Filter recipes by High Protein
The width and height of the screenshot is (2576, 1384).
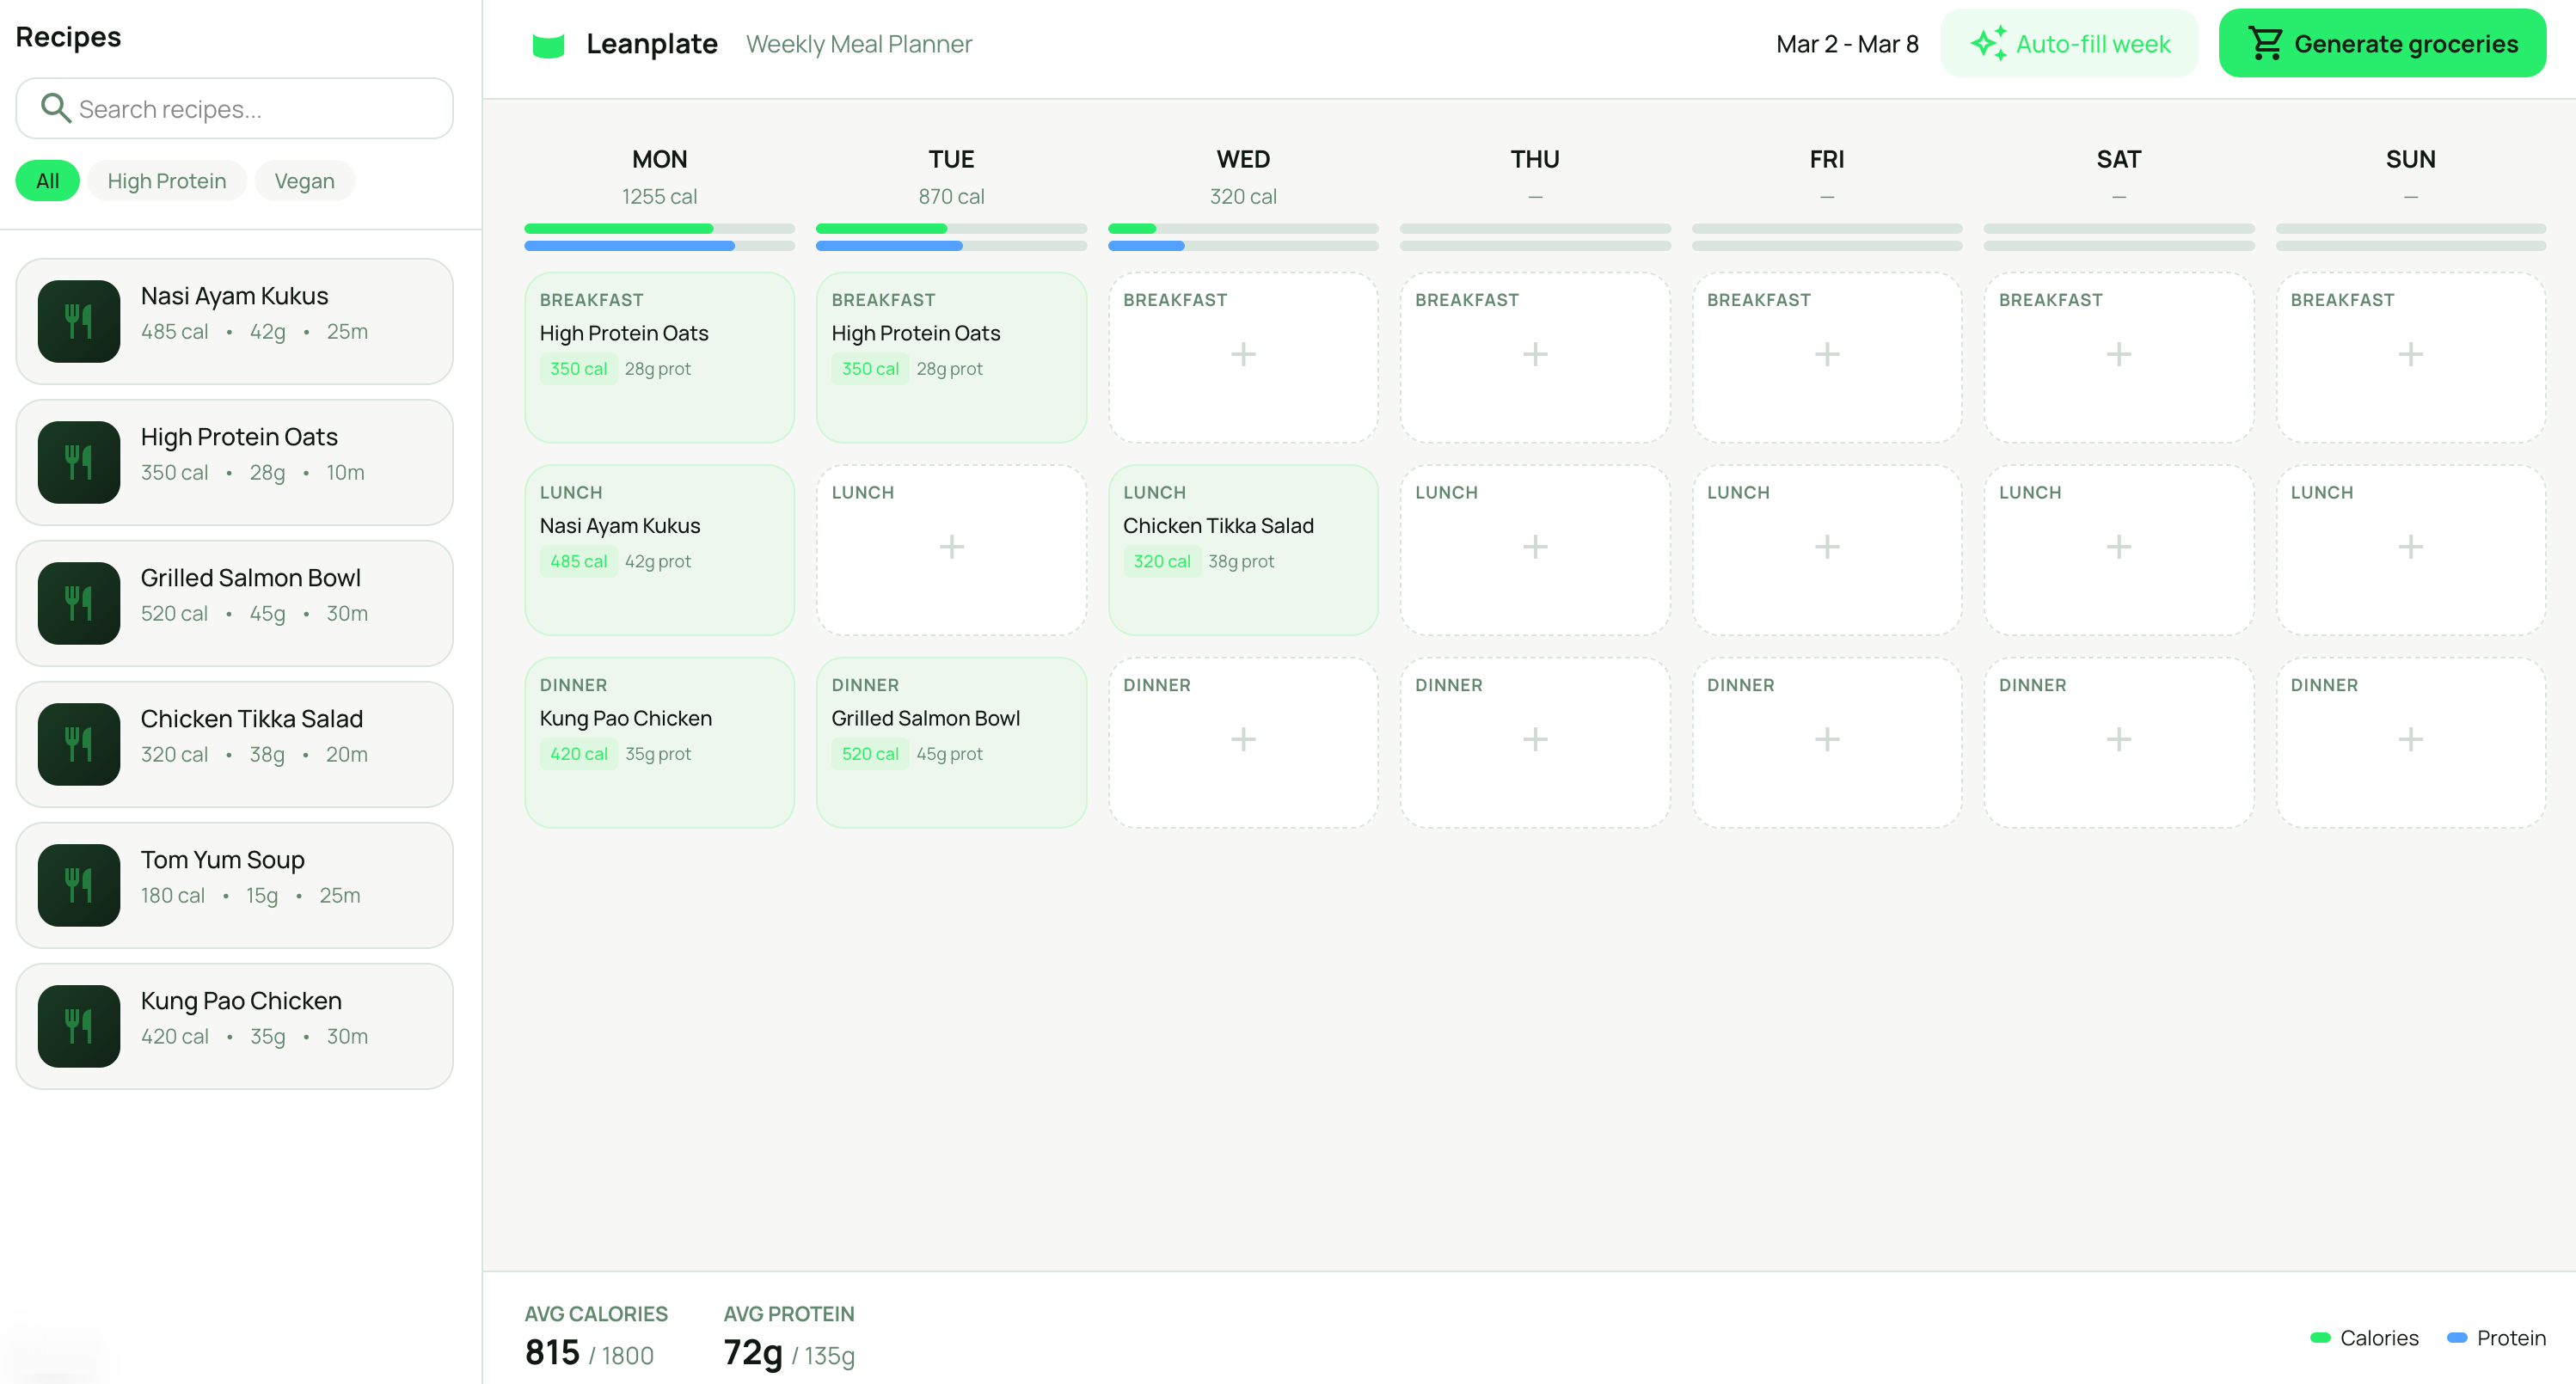click(167, 181)
